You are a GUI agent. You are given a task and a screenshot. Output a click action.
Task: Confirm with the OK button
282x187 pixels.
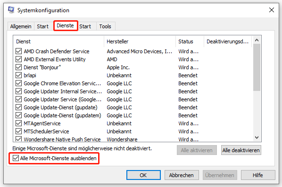[143, 175]
